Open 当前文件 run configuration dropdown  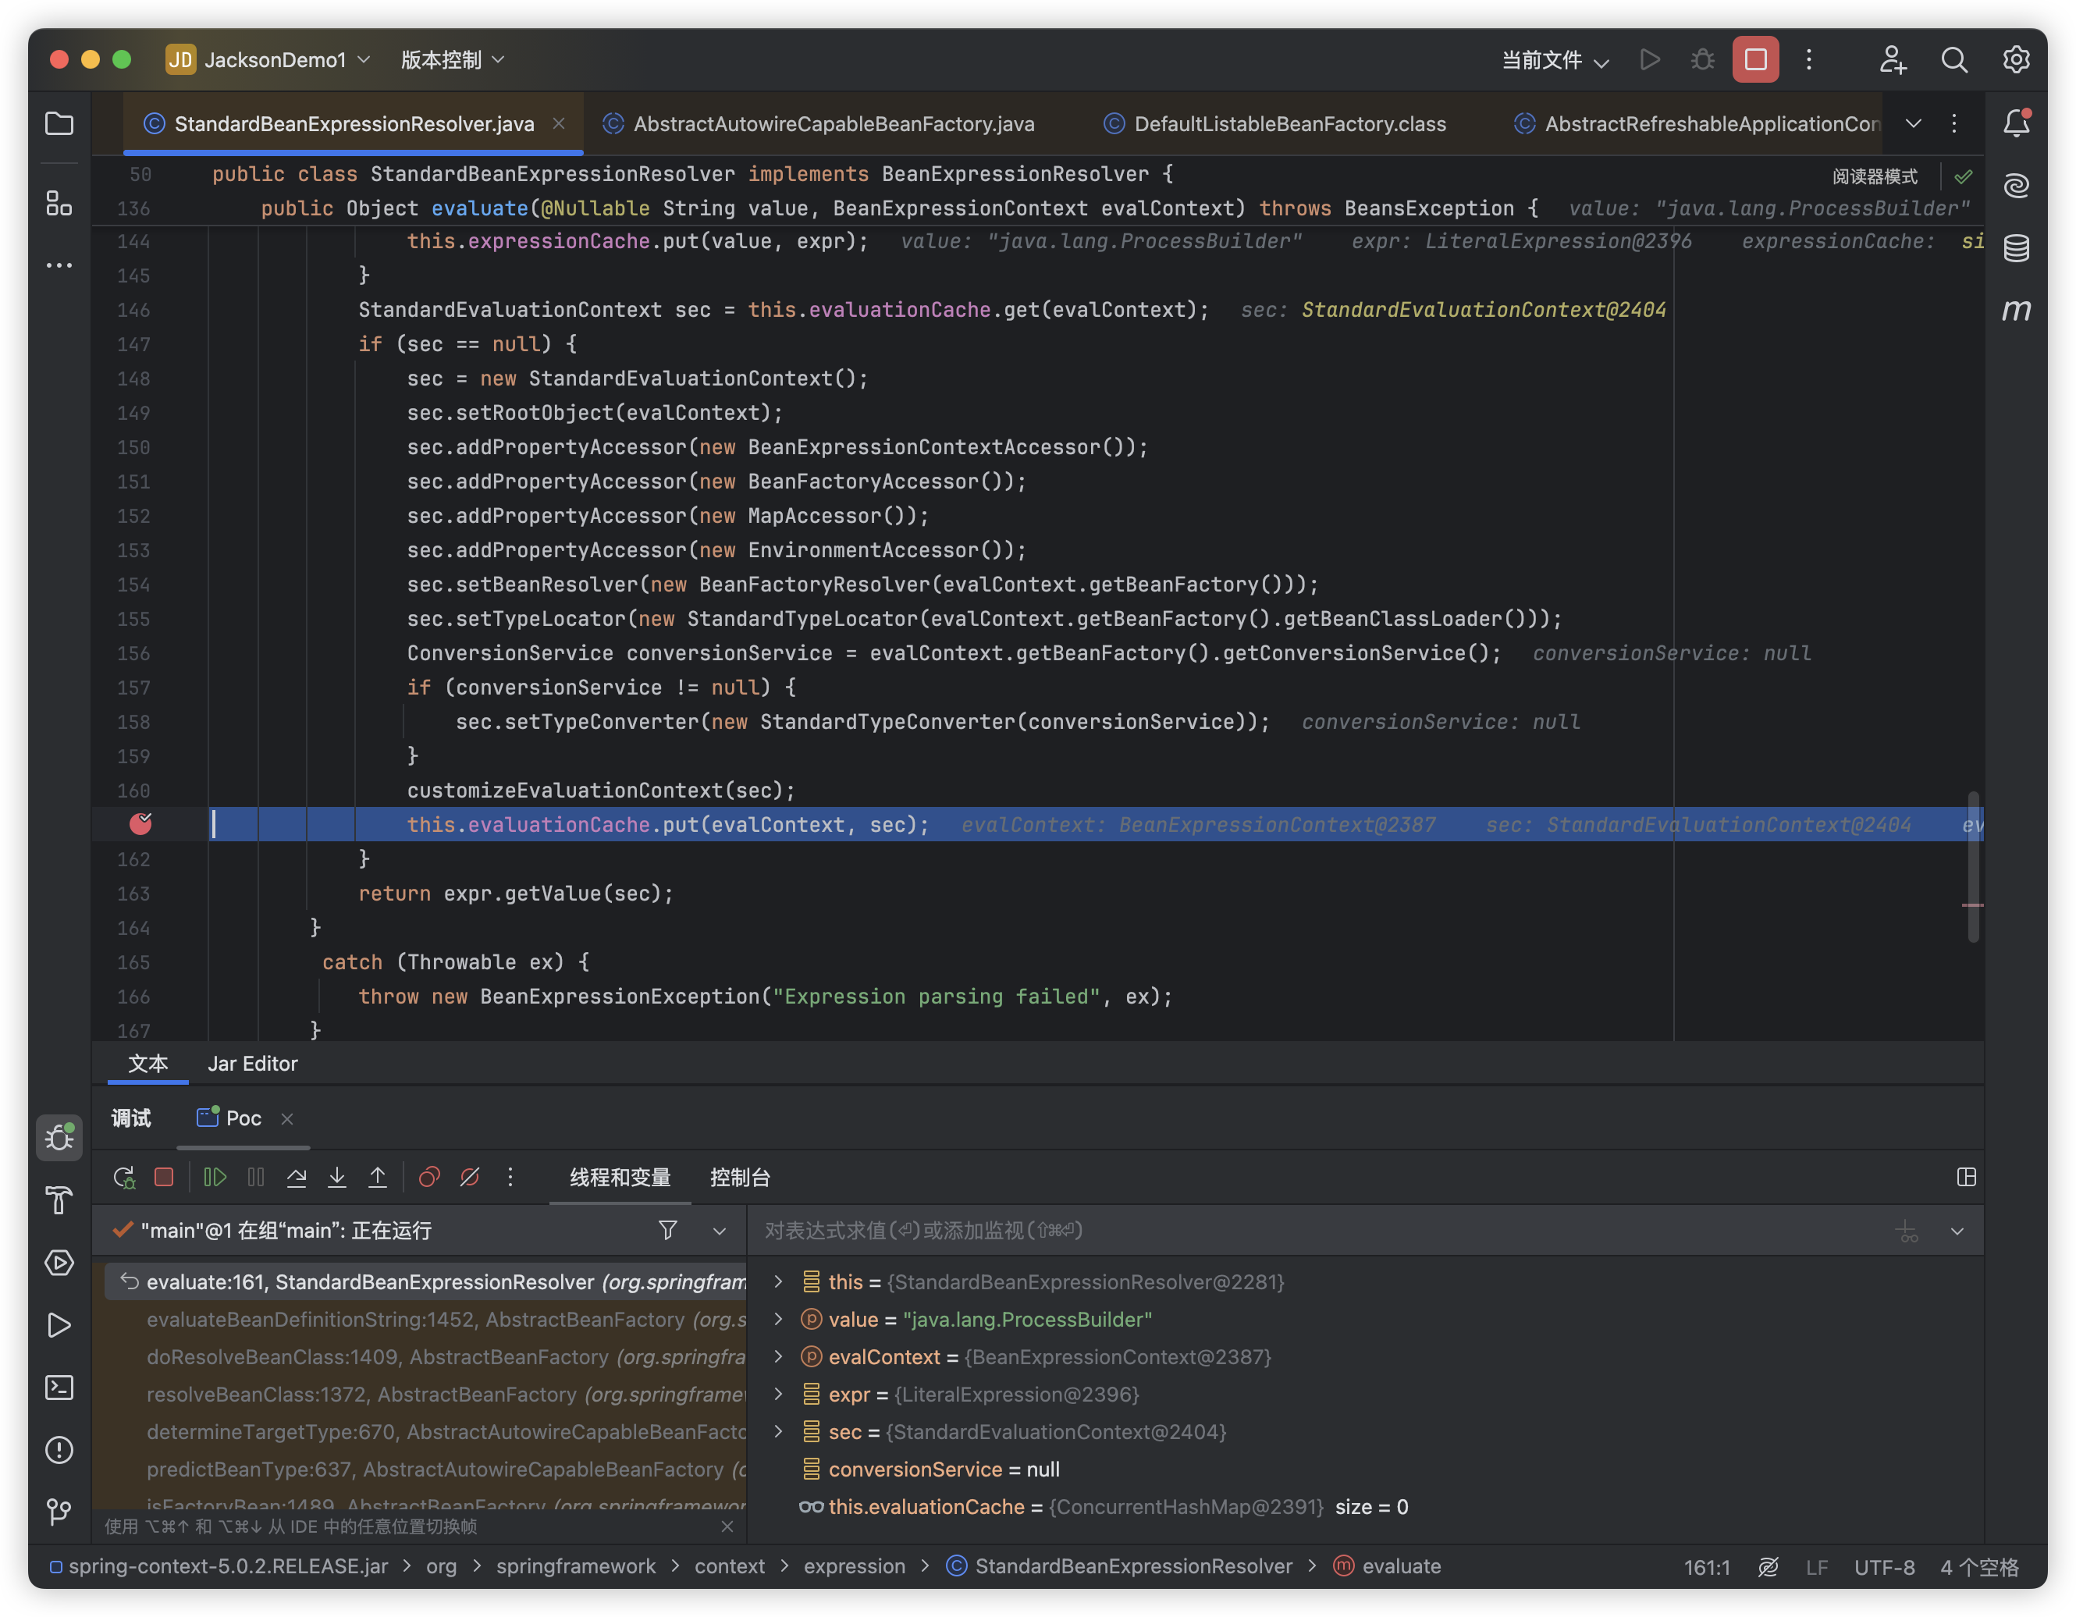pyautogui.click(x=1555, y=60)
